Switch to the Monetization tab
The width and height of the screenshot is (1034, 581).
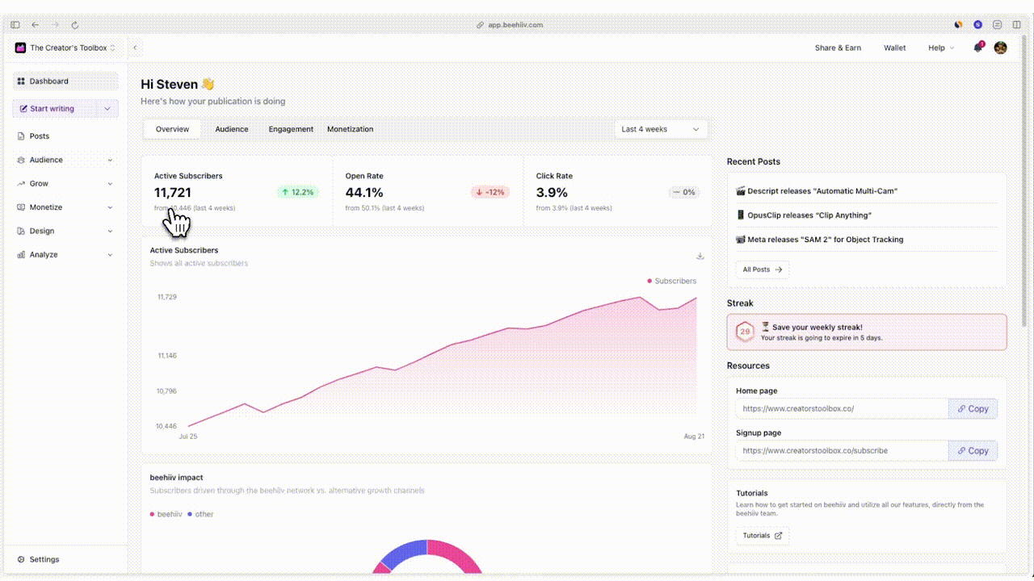tap(351, 129)
